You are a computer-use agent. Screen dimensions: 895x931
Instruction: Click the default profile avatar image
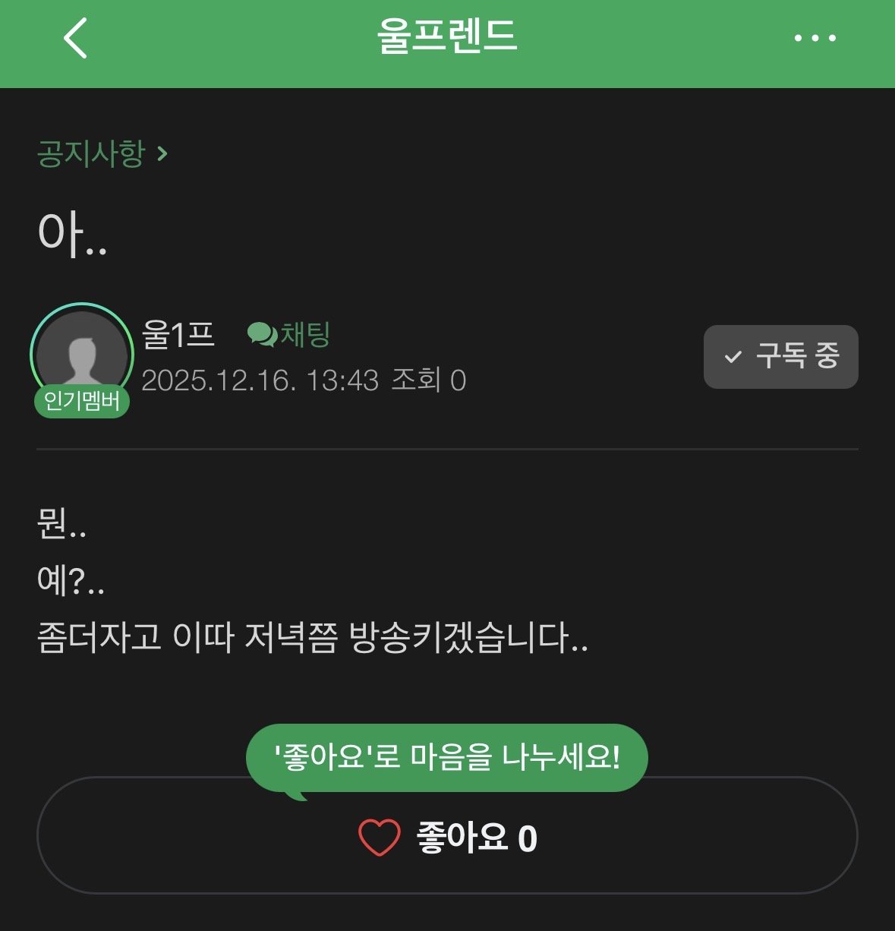[x=82, y=354]
